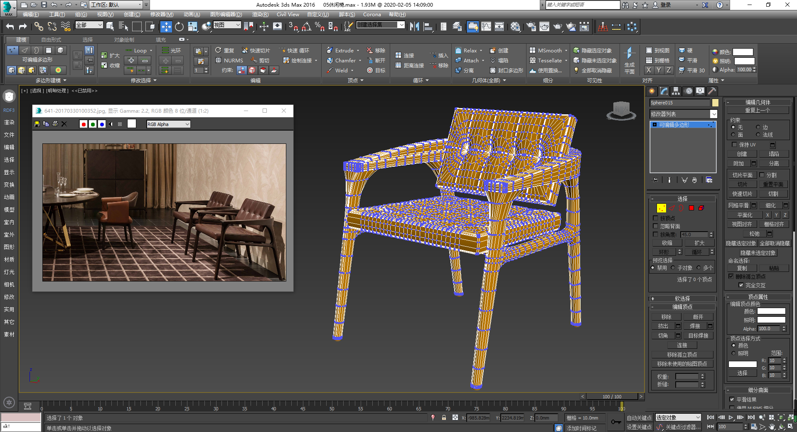Open the 修改器列表 dropdown
Screen dimensions: 797x432
(x=684, y=114)
